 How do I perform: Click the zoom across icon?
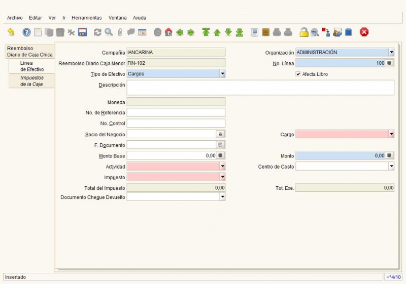315,32
